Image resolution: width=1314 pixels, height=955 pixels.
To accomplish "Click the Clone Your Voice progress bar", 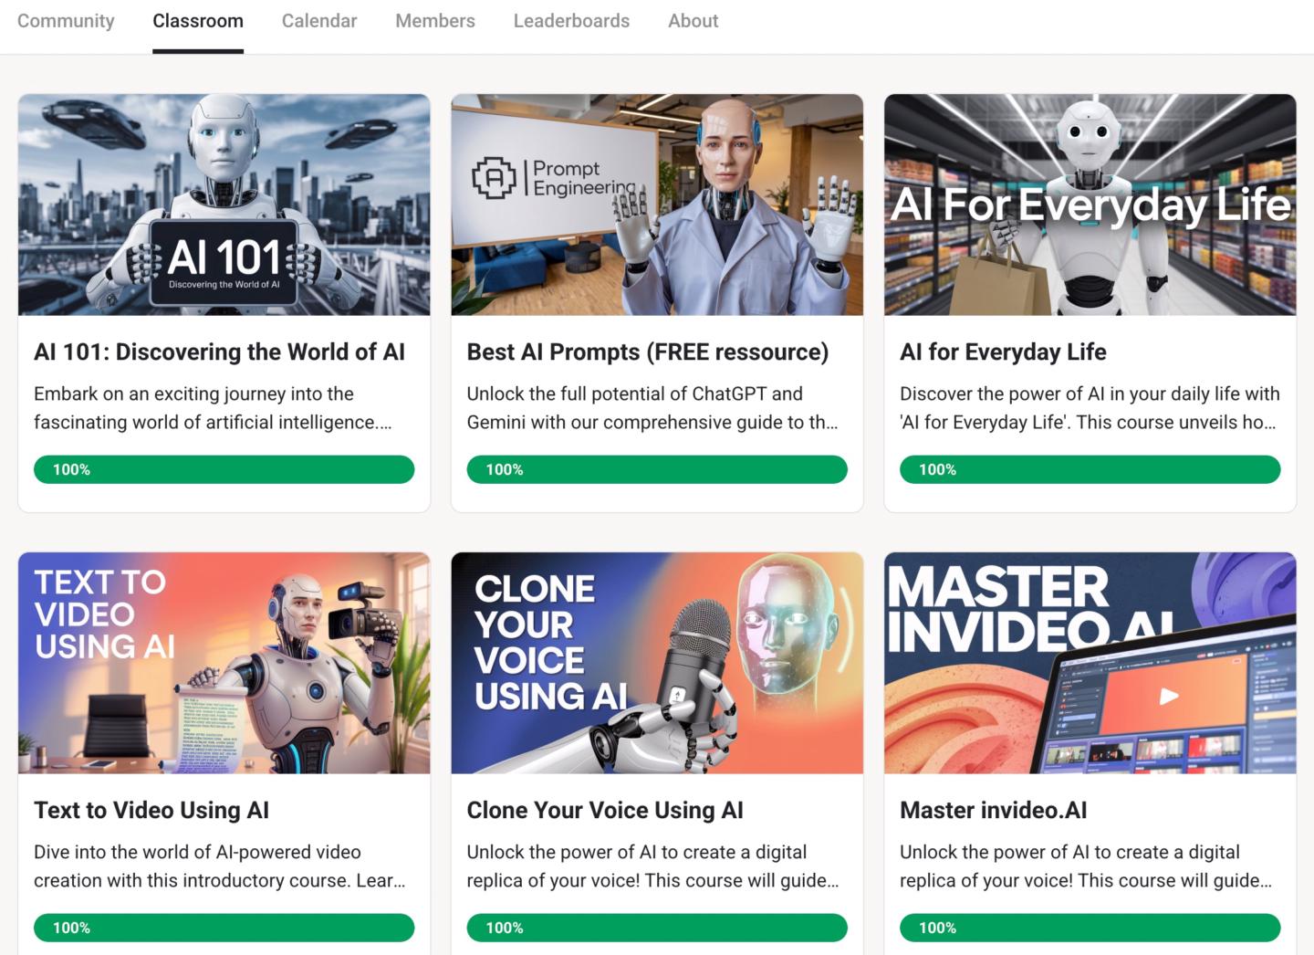I will [x=657, y=928].
